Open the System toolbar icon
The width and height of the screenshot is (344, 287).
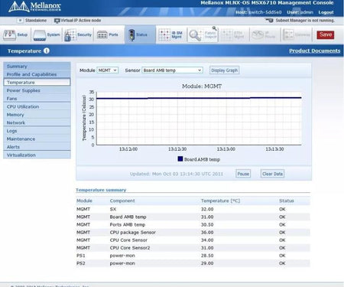coord(40,35)
